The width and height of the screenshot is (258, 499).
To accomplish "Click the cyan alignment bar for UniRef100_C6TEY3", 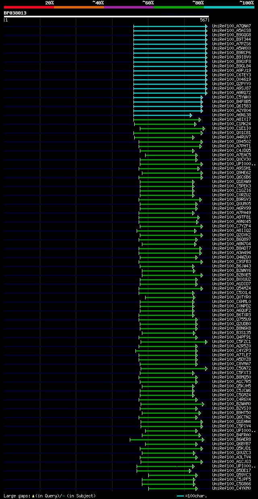I will click(170, 75).
